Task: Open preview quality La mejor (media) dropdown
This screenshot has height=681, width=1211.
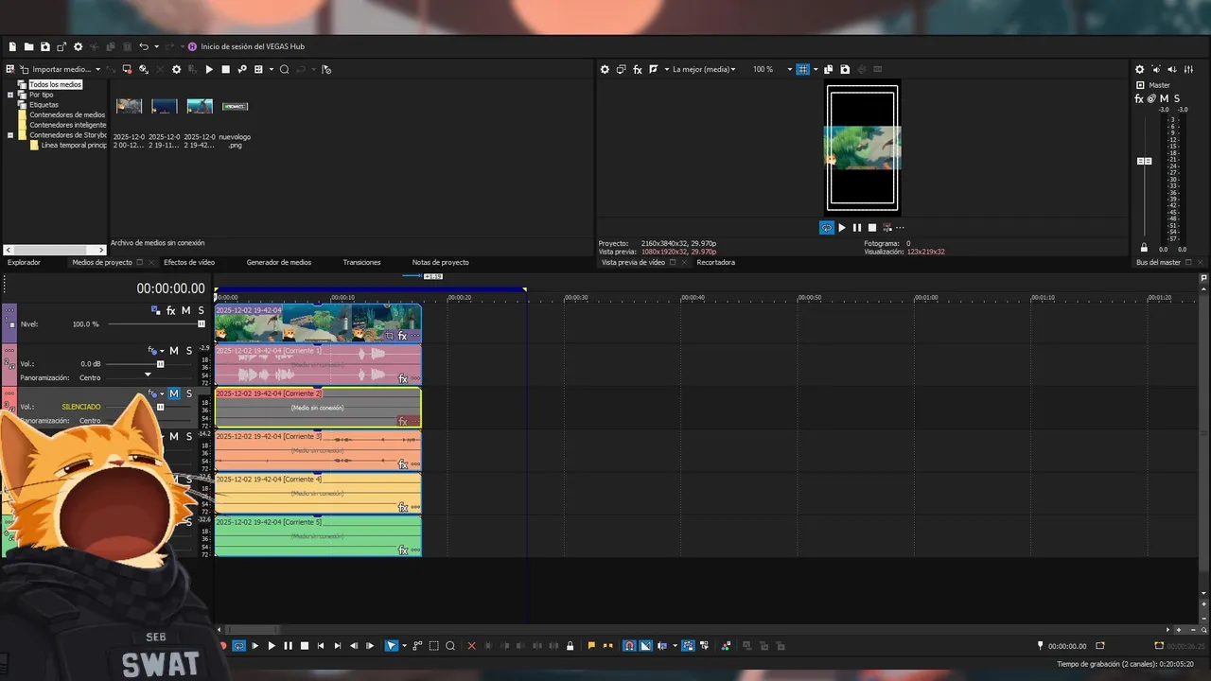Action: [x=704, y=69]
